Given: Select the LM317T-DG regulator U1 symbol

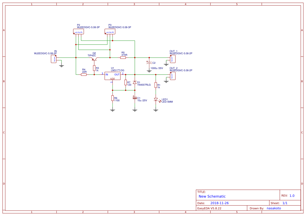Looking at the screenshot, I should coord(112,76).
